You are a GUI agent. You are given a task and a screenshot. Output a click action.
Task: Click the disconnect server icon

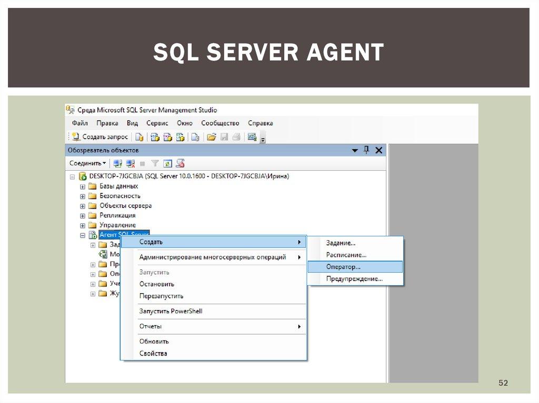pos(131,163)
